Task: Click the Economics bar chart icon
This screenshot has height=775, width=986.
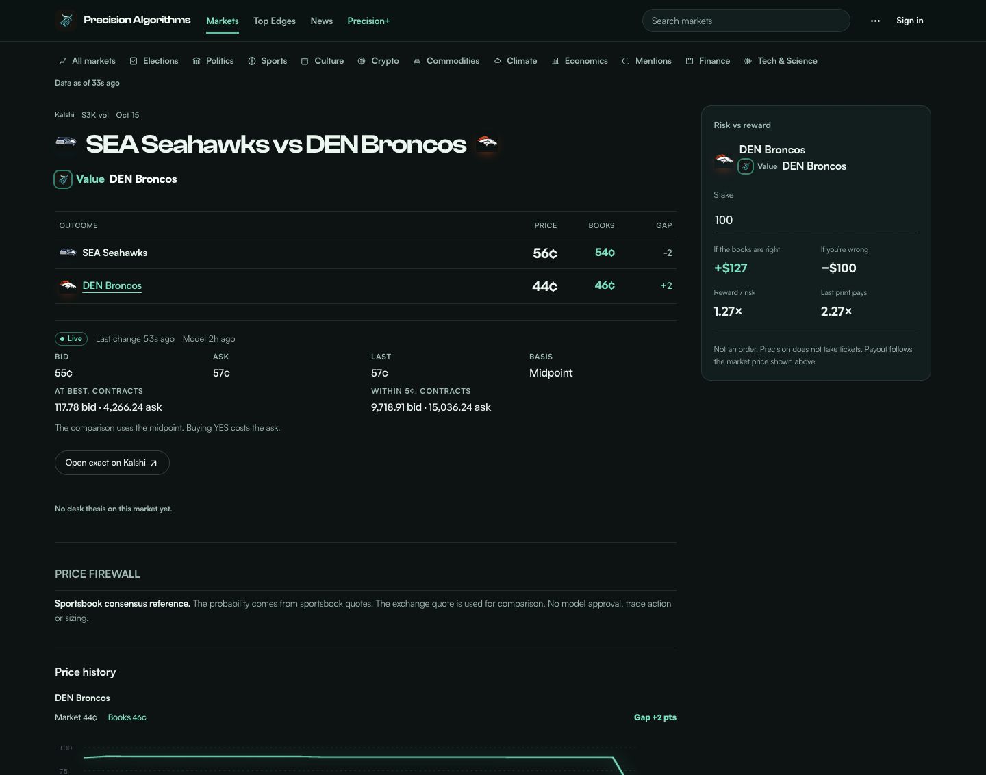Action: [x=555, y=61]
